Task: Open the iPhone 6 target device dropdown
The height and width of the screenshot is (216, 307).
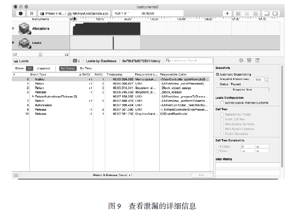Action: (52, 14)
